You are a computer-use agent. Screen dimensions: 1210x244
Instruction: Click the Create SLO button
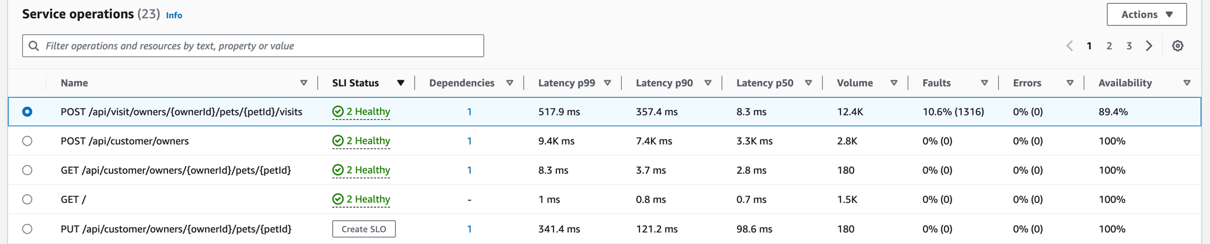coord(364,229)
